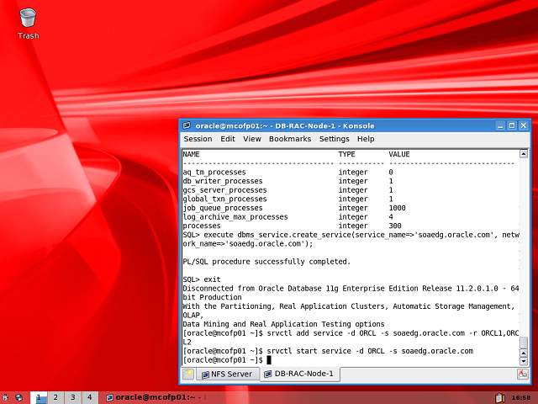Image resolution: width=538 pixels, height=404 pixels.
Task: Click the scrollbar down arrow at bottom
Action: click(x=523, y=361)
